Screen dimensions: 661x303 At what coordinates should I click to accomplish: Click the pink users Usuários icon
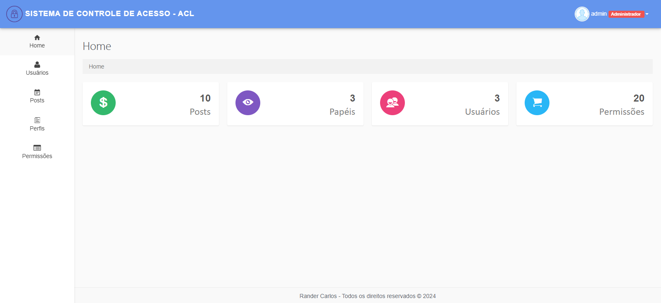point(392,103)
